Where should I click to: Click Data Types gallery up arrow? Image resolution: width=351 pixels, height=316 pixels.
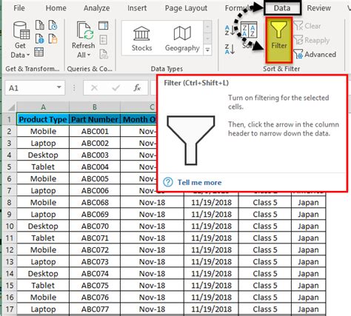(207, 26)
